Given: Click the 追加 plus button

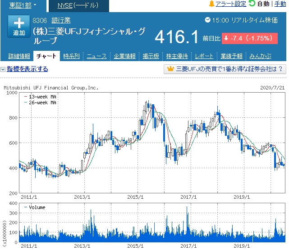Looking at the screenshot, I should pos(19,26).
